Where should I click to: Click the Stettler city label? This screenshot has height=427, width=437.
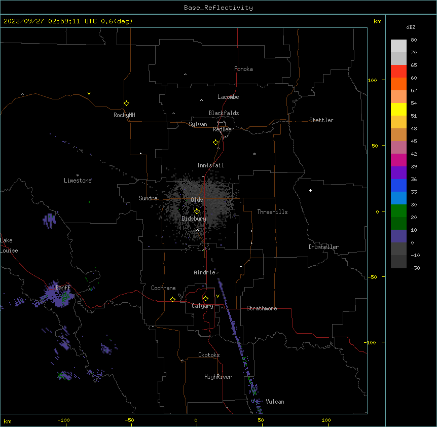pos(321,120)
